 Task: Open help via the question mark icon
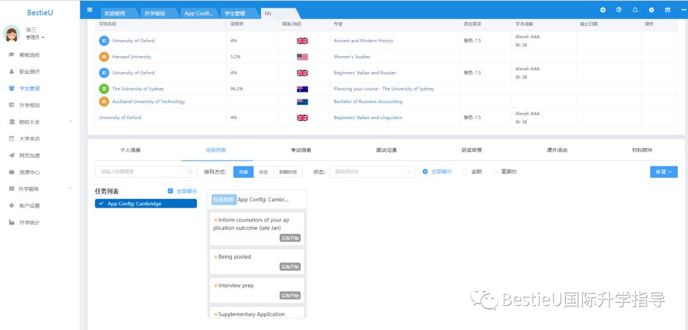[x=619, y=10]
